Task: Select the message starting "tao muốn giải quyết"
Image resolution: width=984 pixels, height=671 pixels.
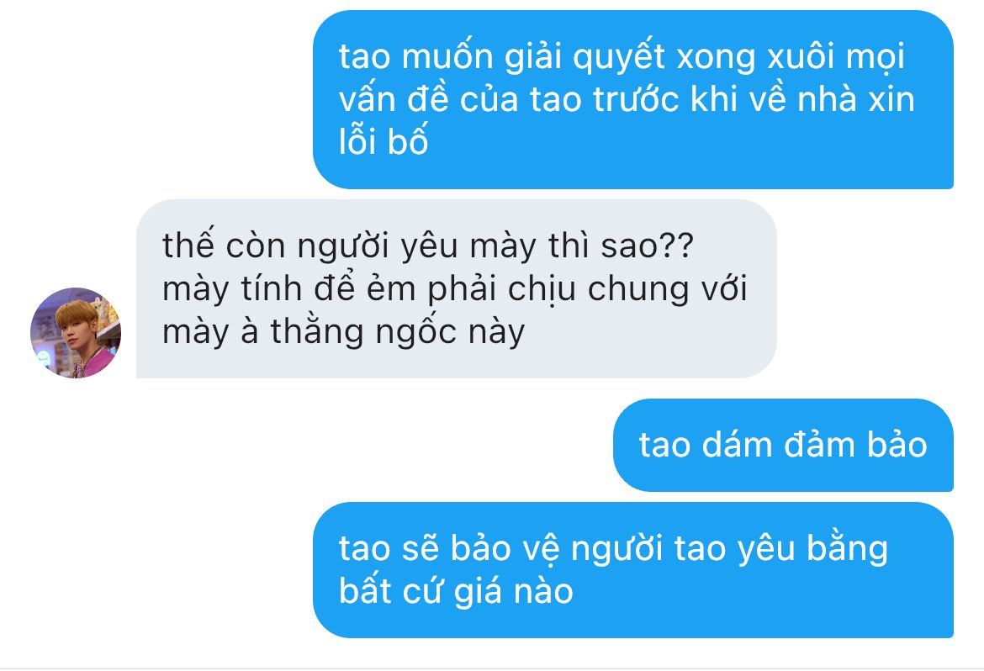Action: click(632, 99)
